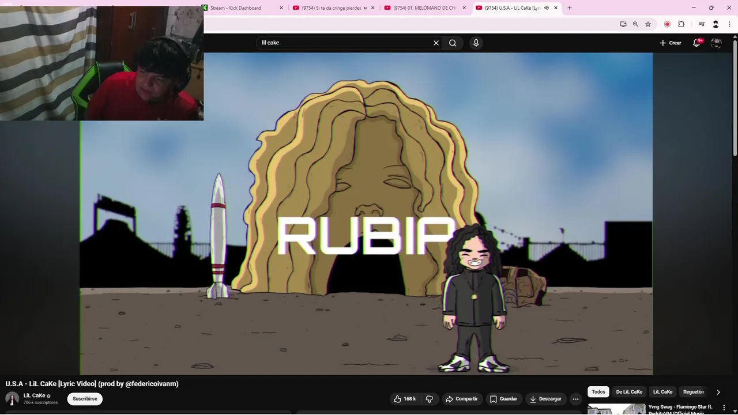Open YouTube notifications bell
Image resolution: width=738 pixels, height=415 pixels.
(696, 43)
